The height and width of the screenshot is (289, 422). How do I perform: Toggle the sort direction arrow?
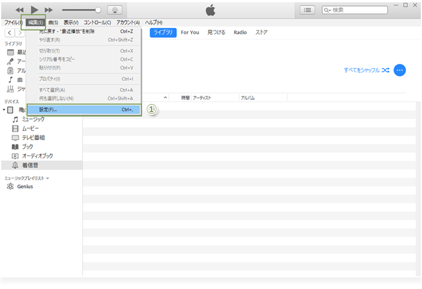click(165, 98)
